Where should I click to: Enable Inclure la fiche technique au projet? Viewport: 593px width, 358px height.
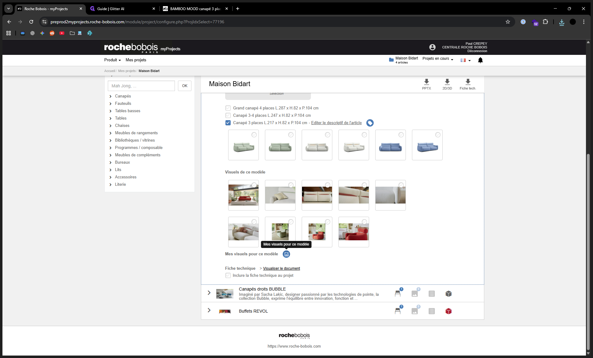click(x=228, y=276)
